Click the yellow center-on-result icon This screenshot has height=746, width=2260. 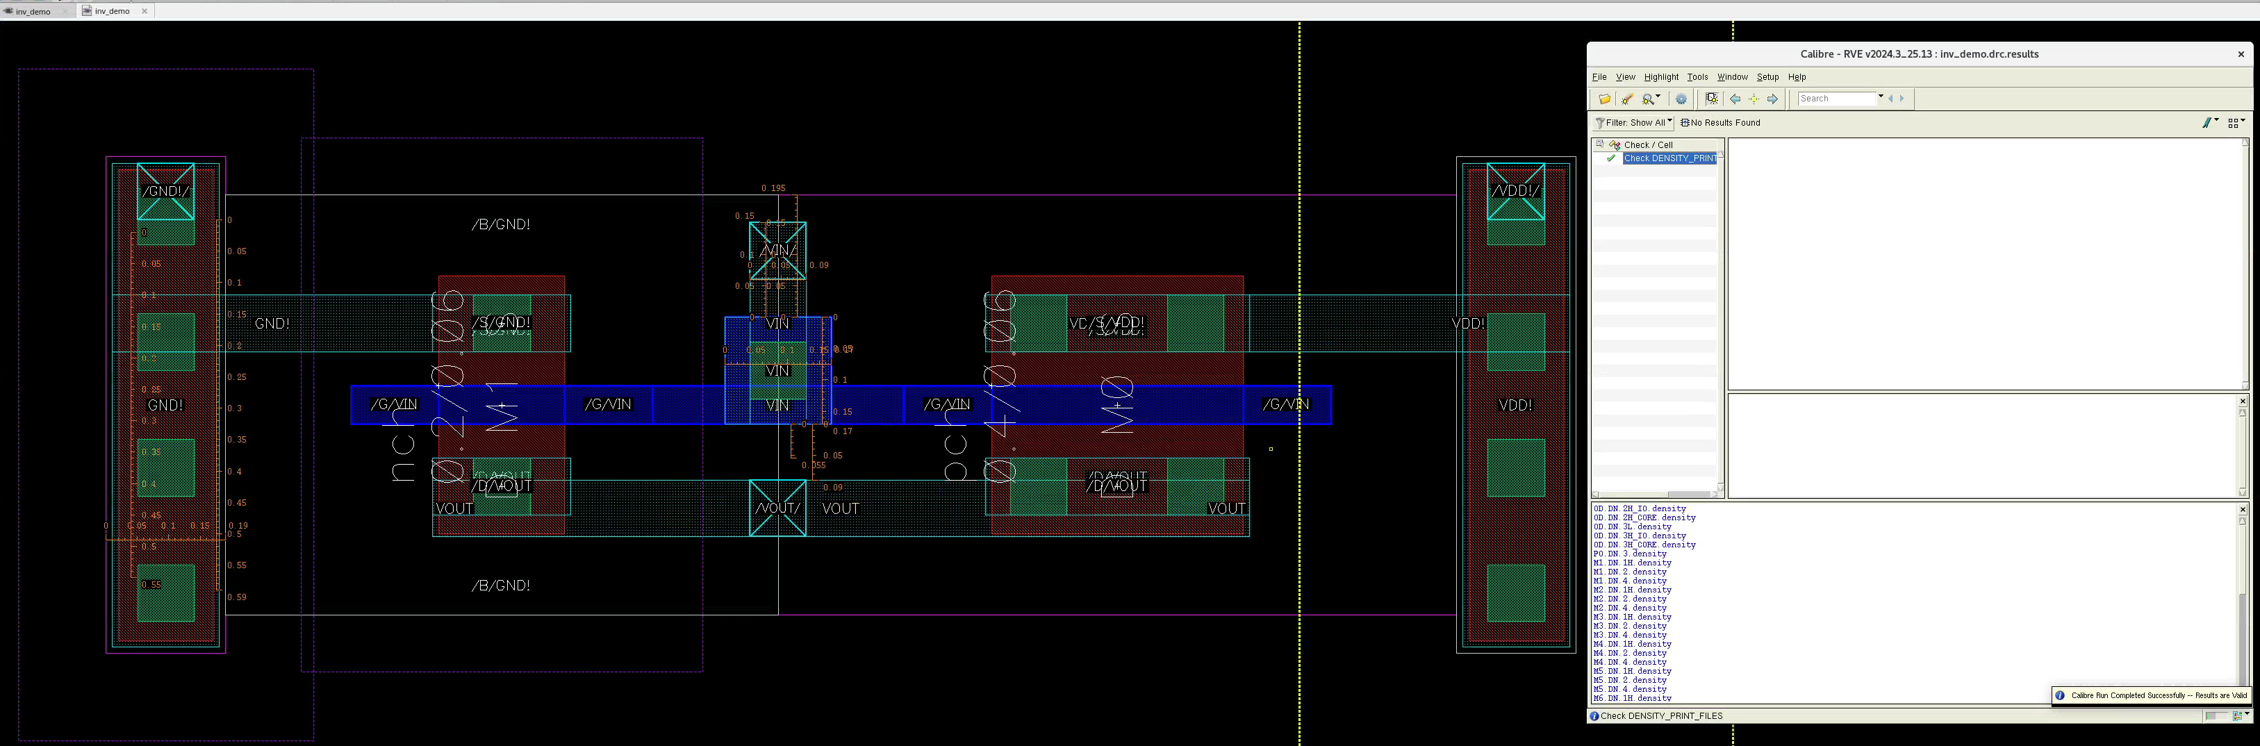1754,99
